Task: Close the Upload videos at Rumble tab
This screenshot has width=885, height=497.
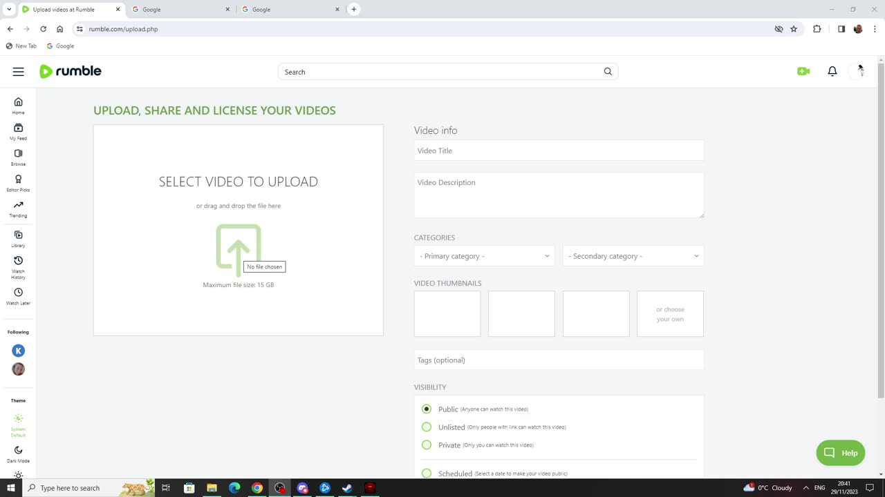Action: tap(118, 9)
